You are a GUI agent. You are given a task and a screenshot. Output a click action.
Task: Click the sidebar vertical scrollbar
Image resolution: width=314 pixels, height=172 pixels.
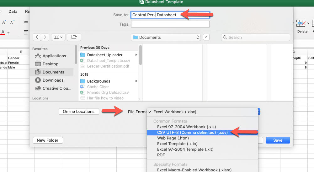tap(76, 54)
